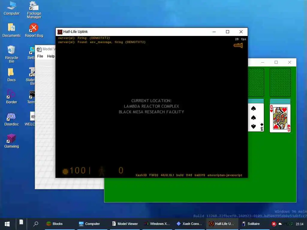The width and height of the screenshot is (307, 230).
Task: Click the armor value 0 in Half-Life HUD
Action: coord(121,170)
